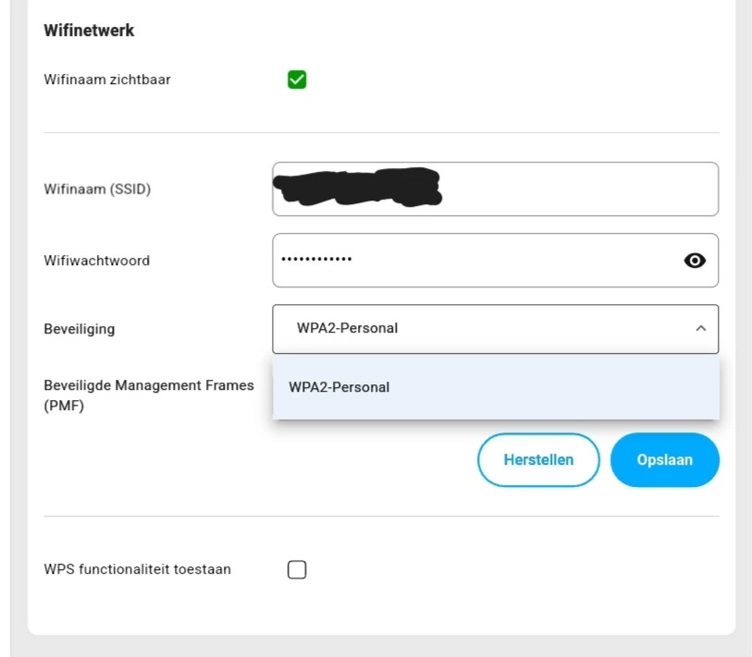Show the wifi password with eye icon
752x657 pixels.
click(x=695, y=261)
